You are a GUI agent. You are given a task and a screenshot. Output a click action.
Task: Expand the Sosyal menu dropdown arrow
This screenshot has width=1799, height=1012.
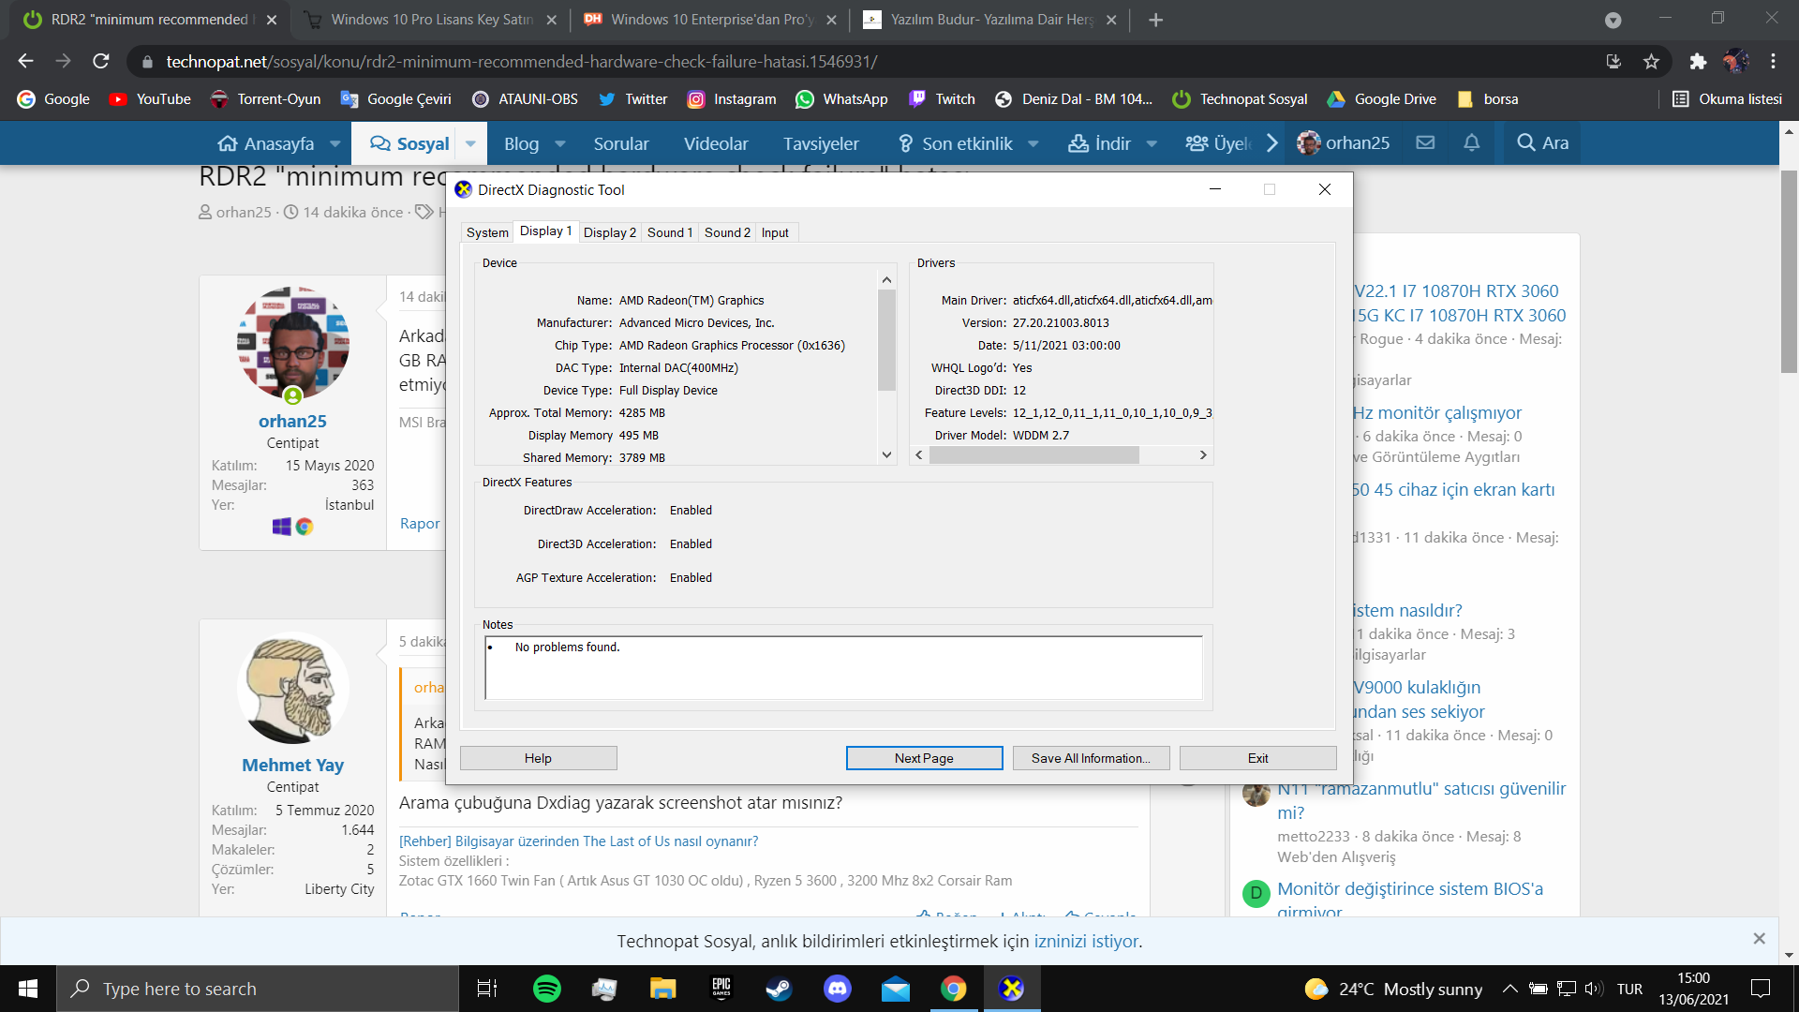470,143
